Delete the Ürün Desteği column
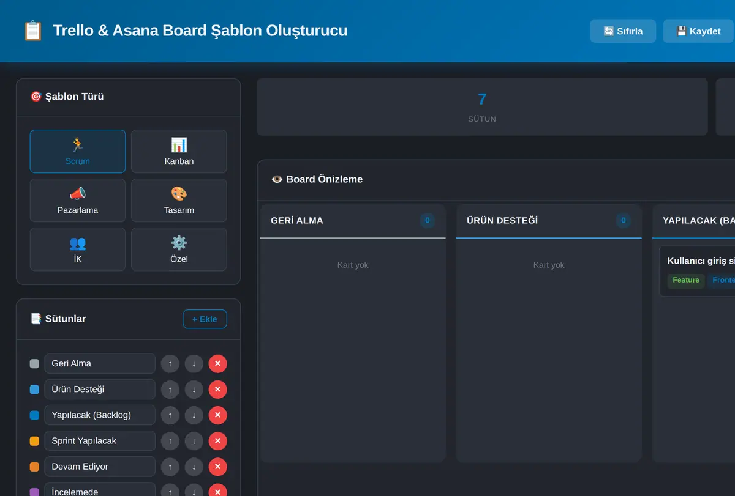The height and width of the screenshot is (496, 735). 218,390
